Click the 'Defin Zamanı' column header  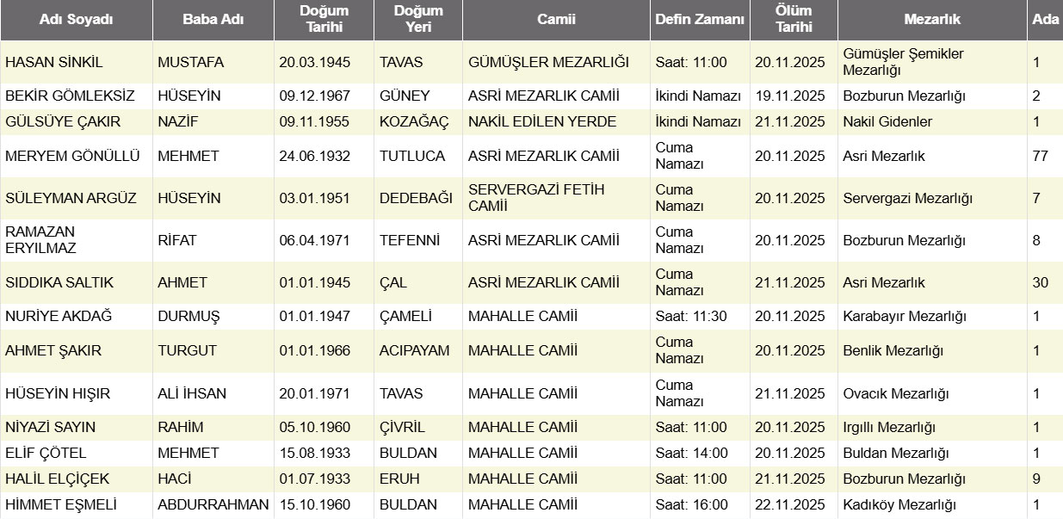coord(700,20)
